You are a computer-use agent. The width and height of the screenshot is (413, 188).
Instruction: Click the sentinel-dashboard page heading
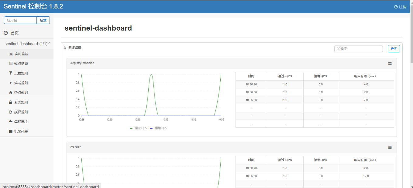coord(98,28)
